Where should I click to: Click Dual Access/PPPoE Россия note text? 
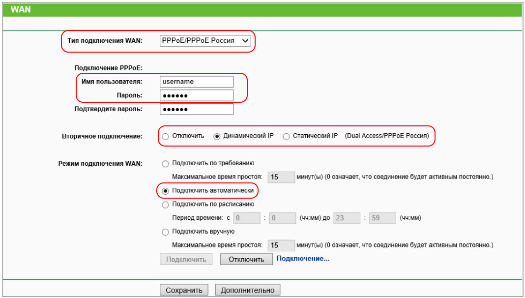click(387, 136)
